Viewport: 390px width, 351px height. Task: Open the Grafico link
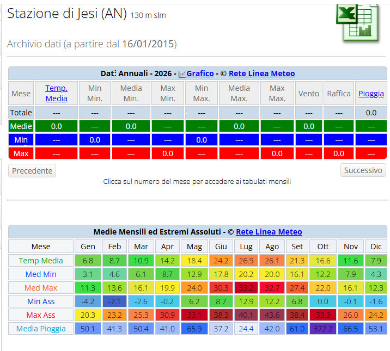point(200,73)
